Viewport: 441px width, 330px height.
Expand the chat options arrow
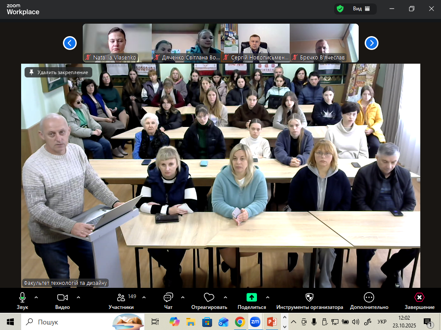(183, 297)
